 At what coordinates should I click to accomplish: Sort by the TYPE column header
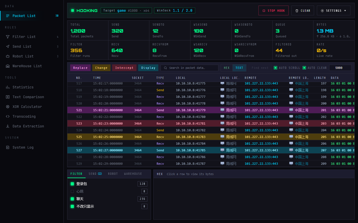click(160, 78)
